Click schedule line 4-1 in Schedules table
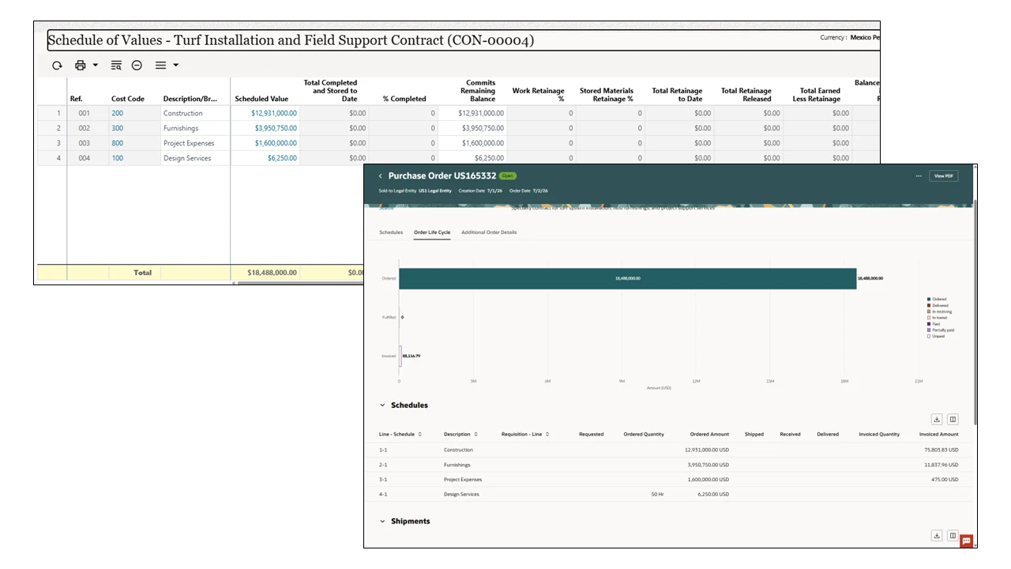Image resolution: width=1011 pixels, height=569 pixels. click(x=383, y=495)
